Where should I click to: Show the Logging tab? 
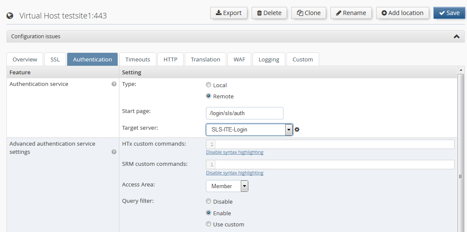pyautogui.click(x=269, y=59)
